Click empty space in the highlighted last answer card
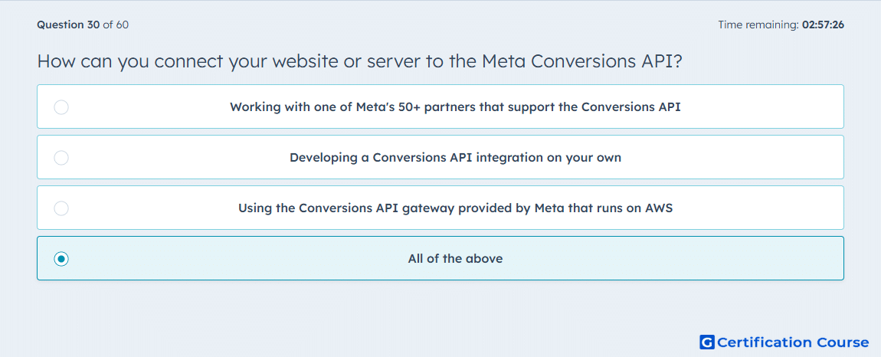Image resolution: width=881 pixels, height=357 pixels. click(674, 259)
